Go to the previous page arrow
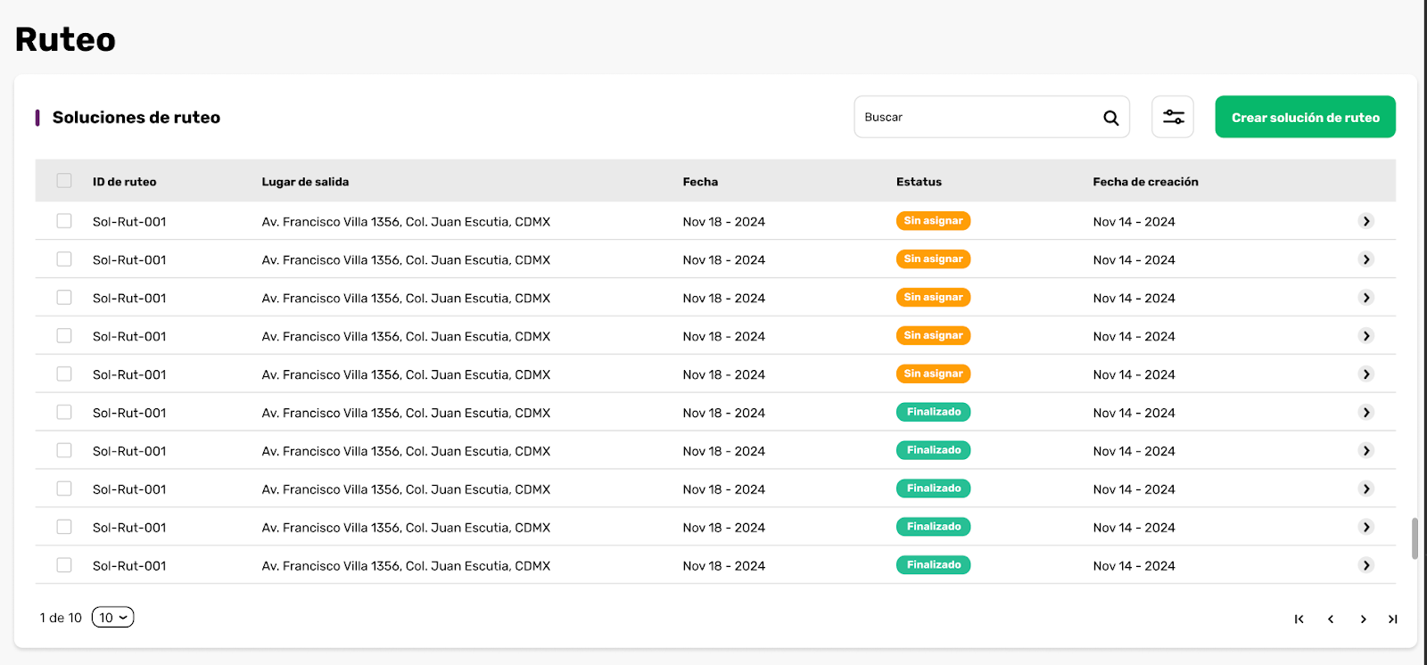This screenshot has height=665, width=1427. click(1331, 619)
